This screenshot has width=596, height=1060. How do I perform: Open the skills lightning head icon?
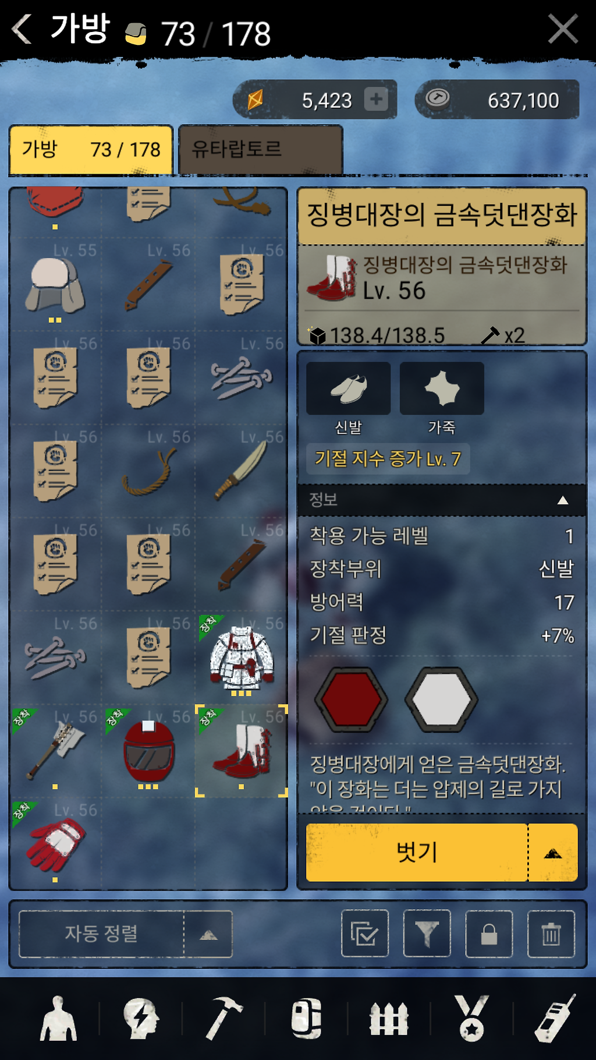[x=141, y=1019]
